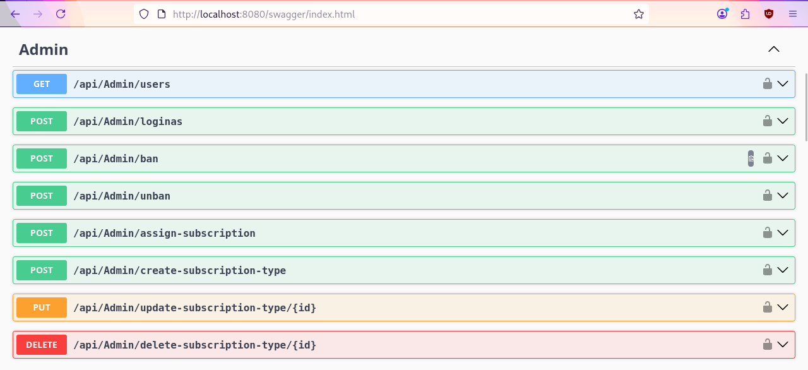Click the Firefox account icon
808x370 pixels.
722,13
